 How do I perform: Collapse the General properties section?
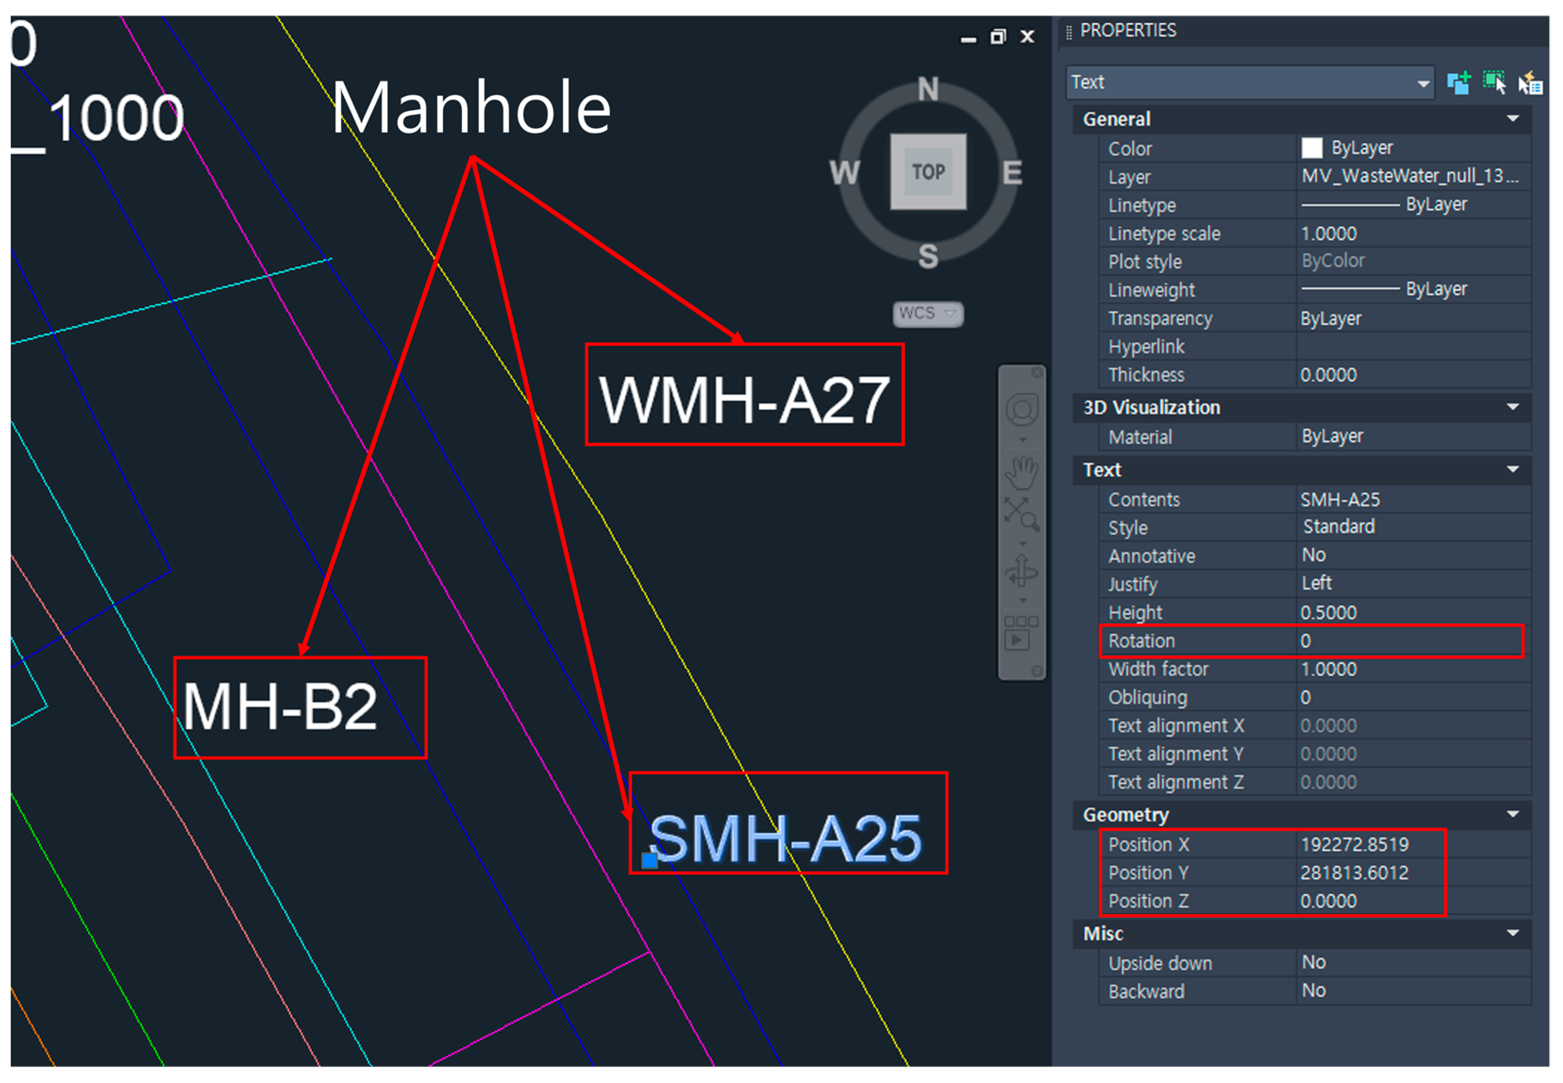click(1513, 119)
